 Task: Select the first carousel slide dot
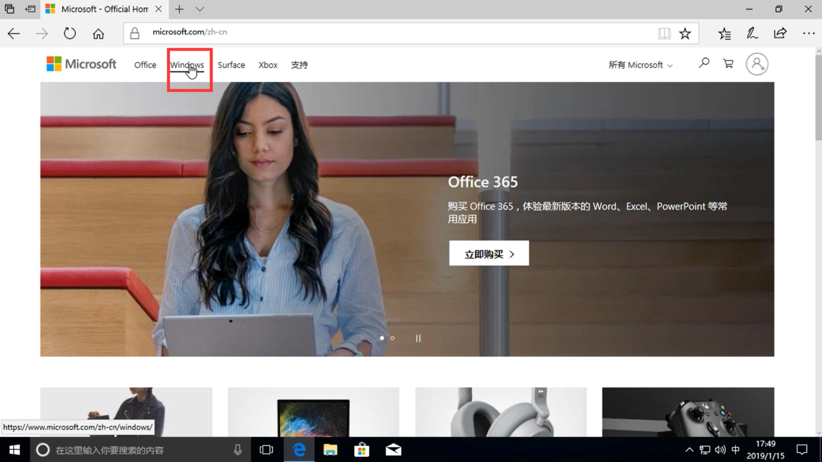point(382,338)
